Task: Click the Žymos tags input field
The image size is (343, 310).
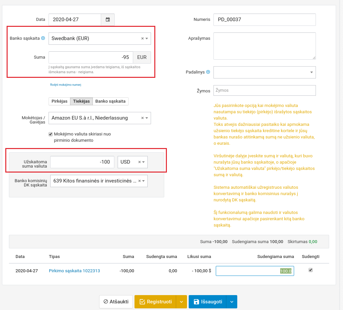Action: pyautogui.click(x=264, y=90)
